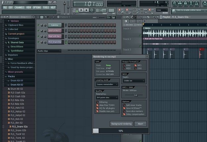The image size is (207, 142).
Task: Select the playlist Slice tool
Action: click(x=148, y=17)
